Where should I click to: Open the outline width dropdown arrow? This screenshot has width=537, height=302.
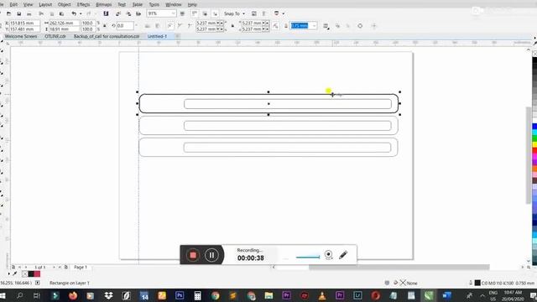314,26
